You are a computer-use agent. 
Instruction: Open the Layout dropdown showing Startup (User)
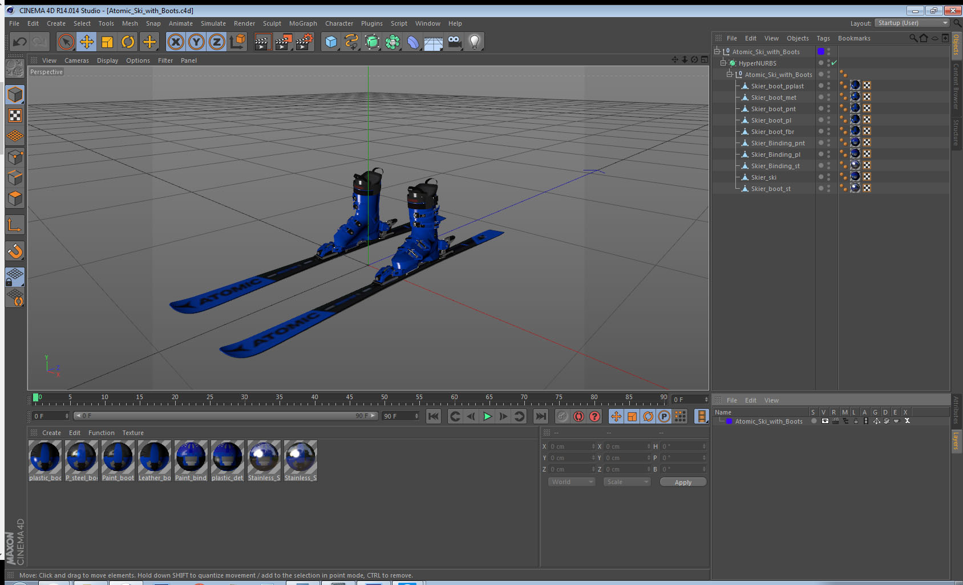click(x=913, y=23)
